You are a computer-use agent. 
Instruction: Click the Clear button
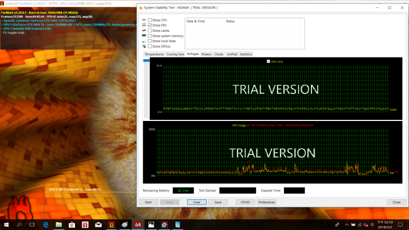197,202
